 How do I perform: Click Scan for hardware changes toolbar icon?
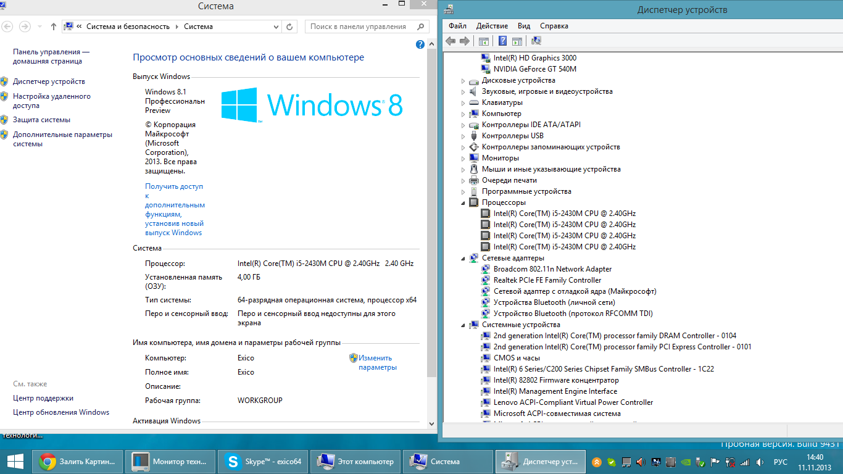[536, 41]
